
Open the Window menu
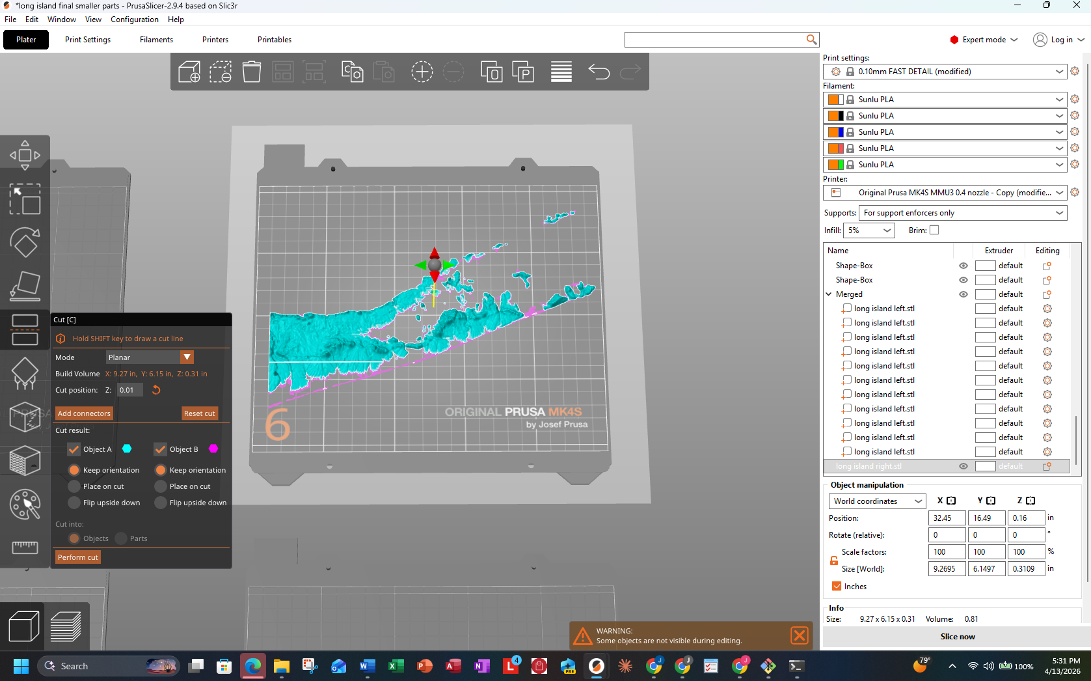(x=62, y=20)
